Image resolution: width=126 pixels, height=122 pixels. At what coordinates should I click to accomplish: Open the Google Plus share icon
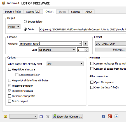[x=110, y=116]
